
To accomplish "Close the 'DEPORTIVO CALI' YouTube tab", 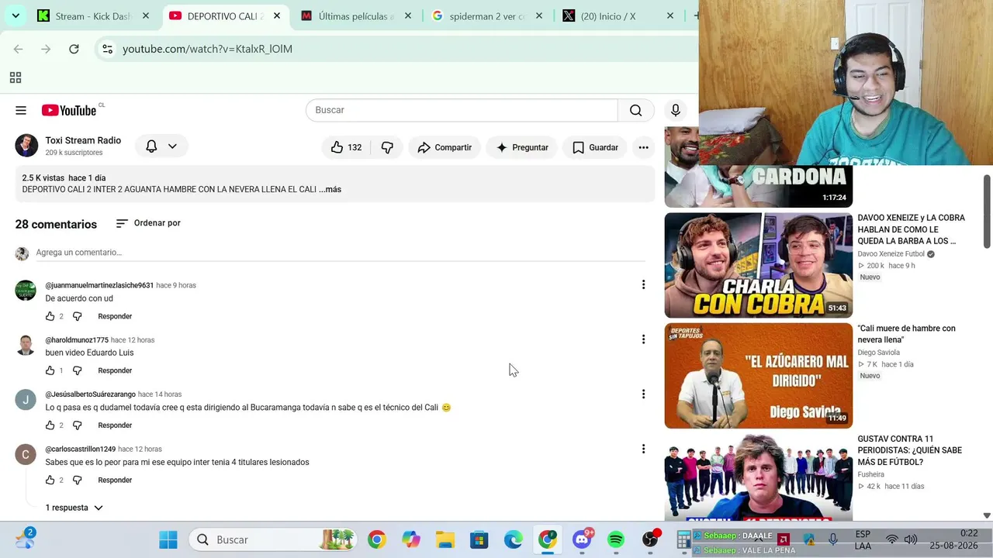I will [x=277, y=16].
